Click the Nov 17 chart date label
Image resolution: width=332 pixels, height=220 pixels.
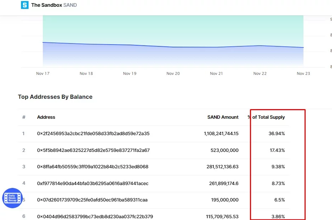click(x=43, y=73)
